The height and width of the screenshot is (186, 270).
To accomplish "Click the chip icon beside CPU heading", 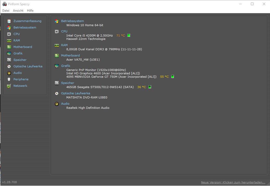I will tap(57, 32).
